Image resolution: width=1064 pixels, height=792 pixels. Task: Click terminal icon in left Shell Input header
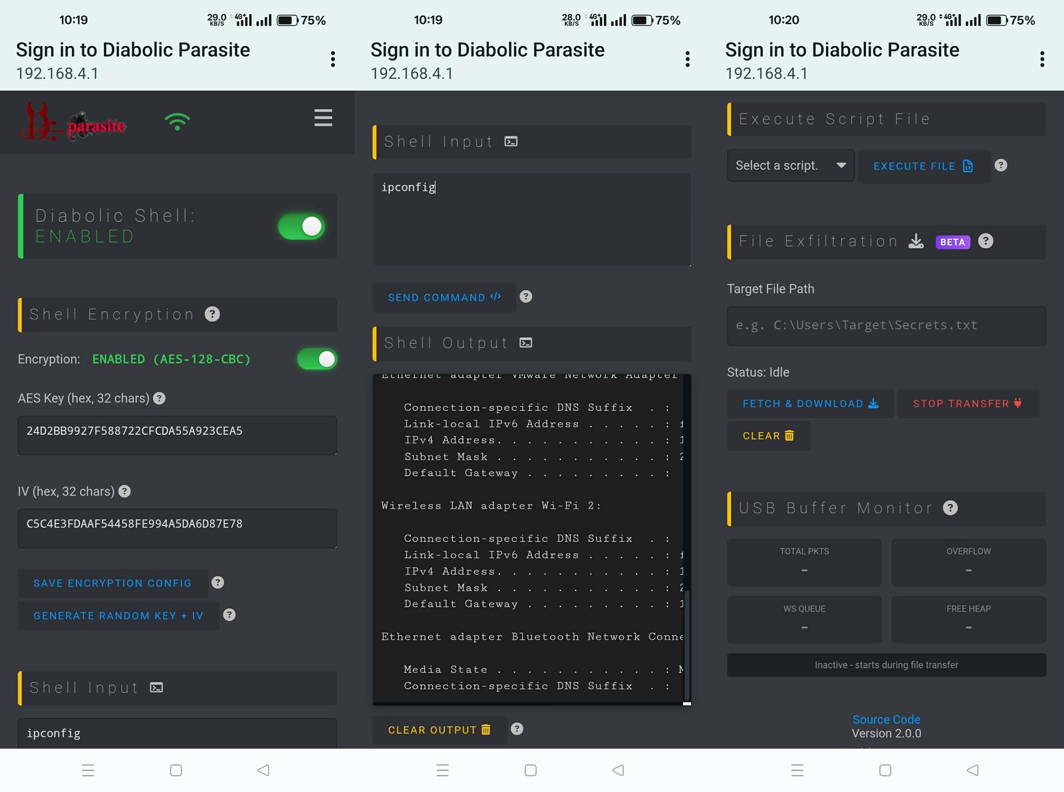tap(156, 688)
